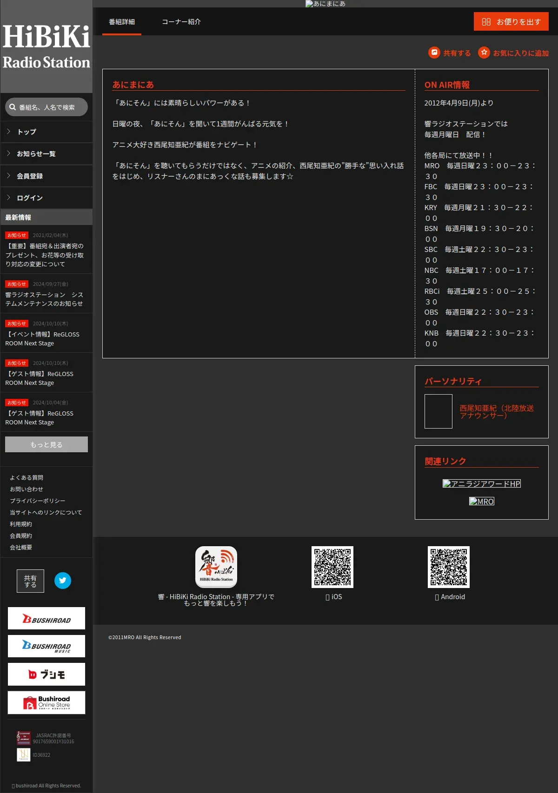Click the Android QR code

click(x=449, y=567)
